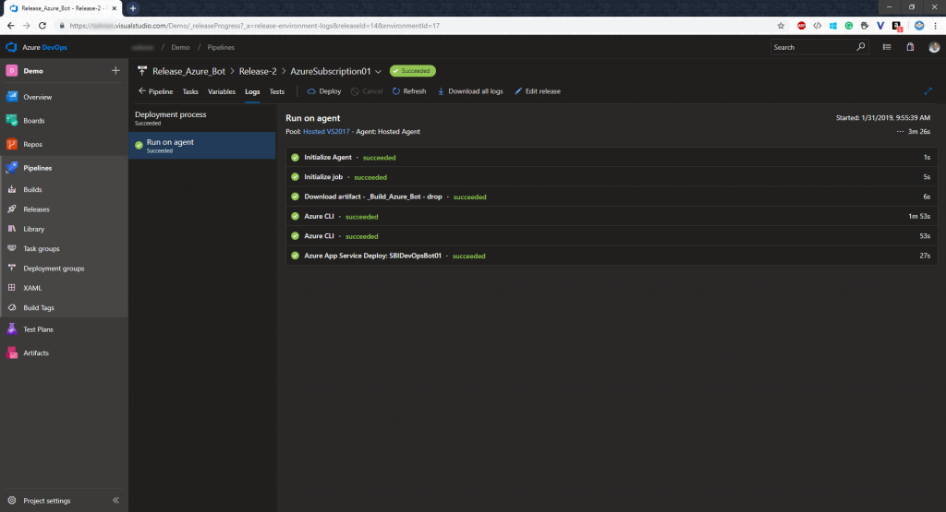Click Release_Azure_Bot breadcrumb
Screen dimensions: 946x512
pyautogui.click(x=188, y=71)
